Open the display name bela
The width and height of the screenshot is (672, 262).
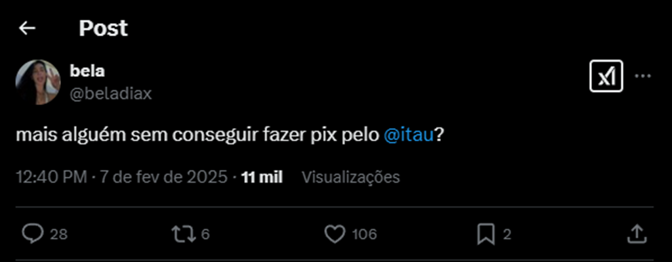coord(87,71)
